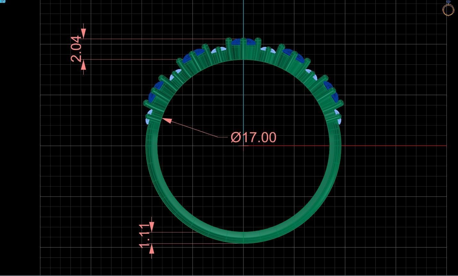Select the Ø17.00 diameter dimension text

point(253,137)
